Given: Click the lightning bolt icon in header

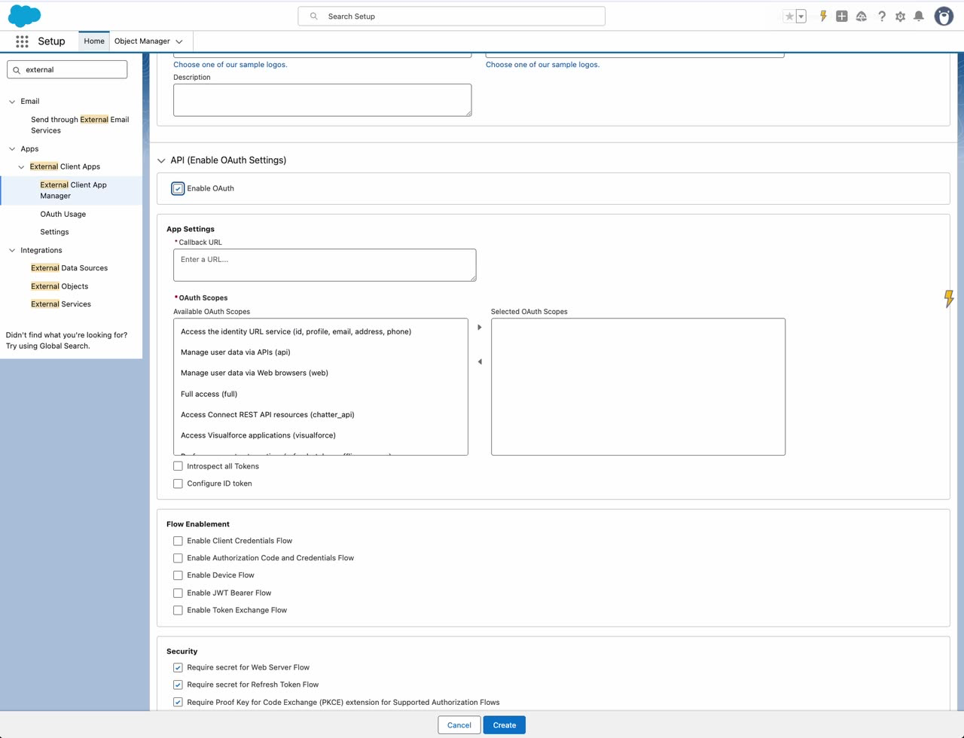Looking at the screenshot, I should (x=823, y=16).
